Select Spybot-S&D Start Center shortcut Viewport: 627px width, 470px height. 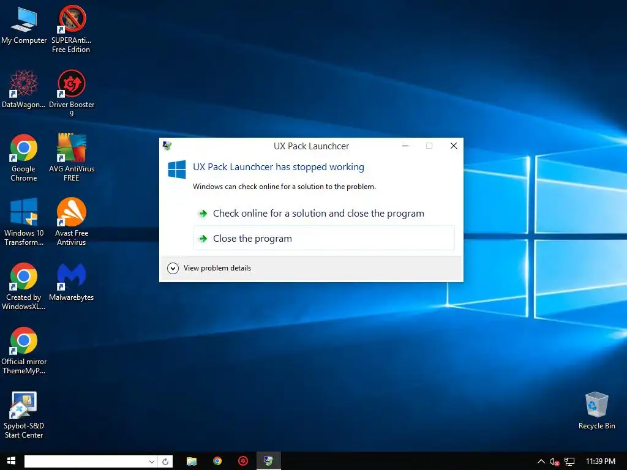[24, 415]
